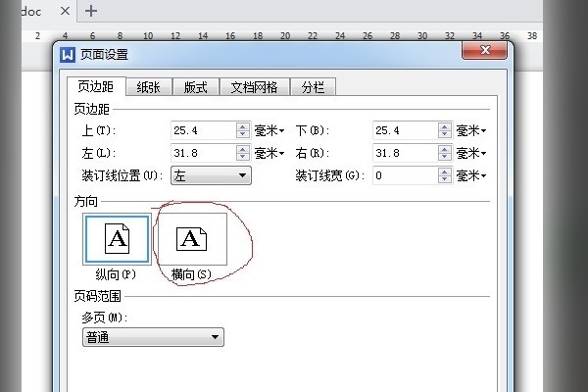The width and height of the screenshot is (588, 392).
Task: Click the 右(R) margin input field
Action: (x=405, y=153)
